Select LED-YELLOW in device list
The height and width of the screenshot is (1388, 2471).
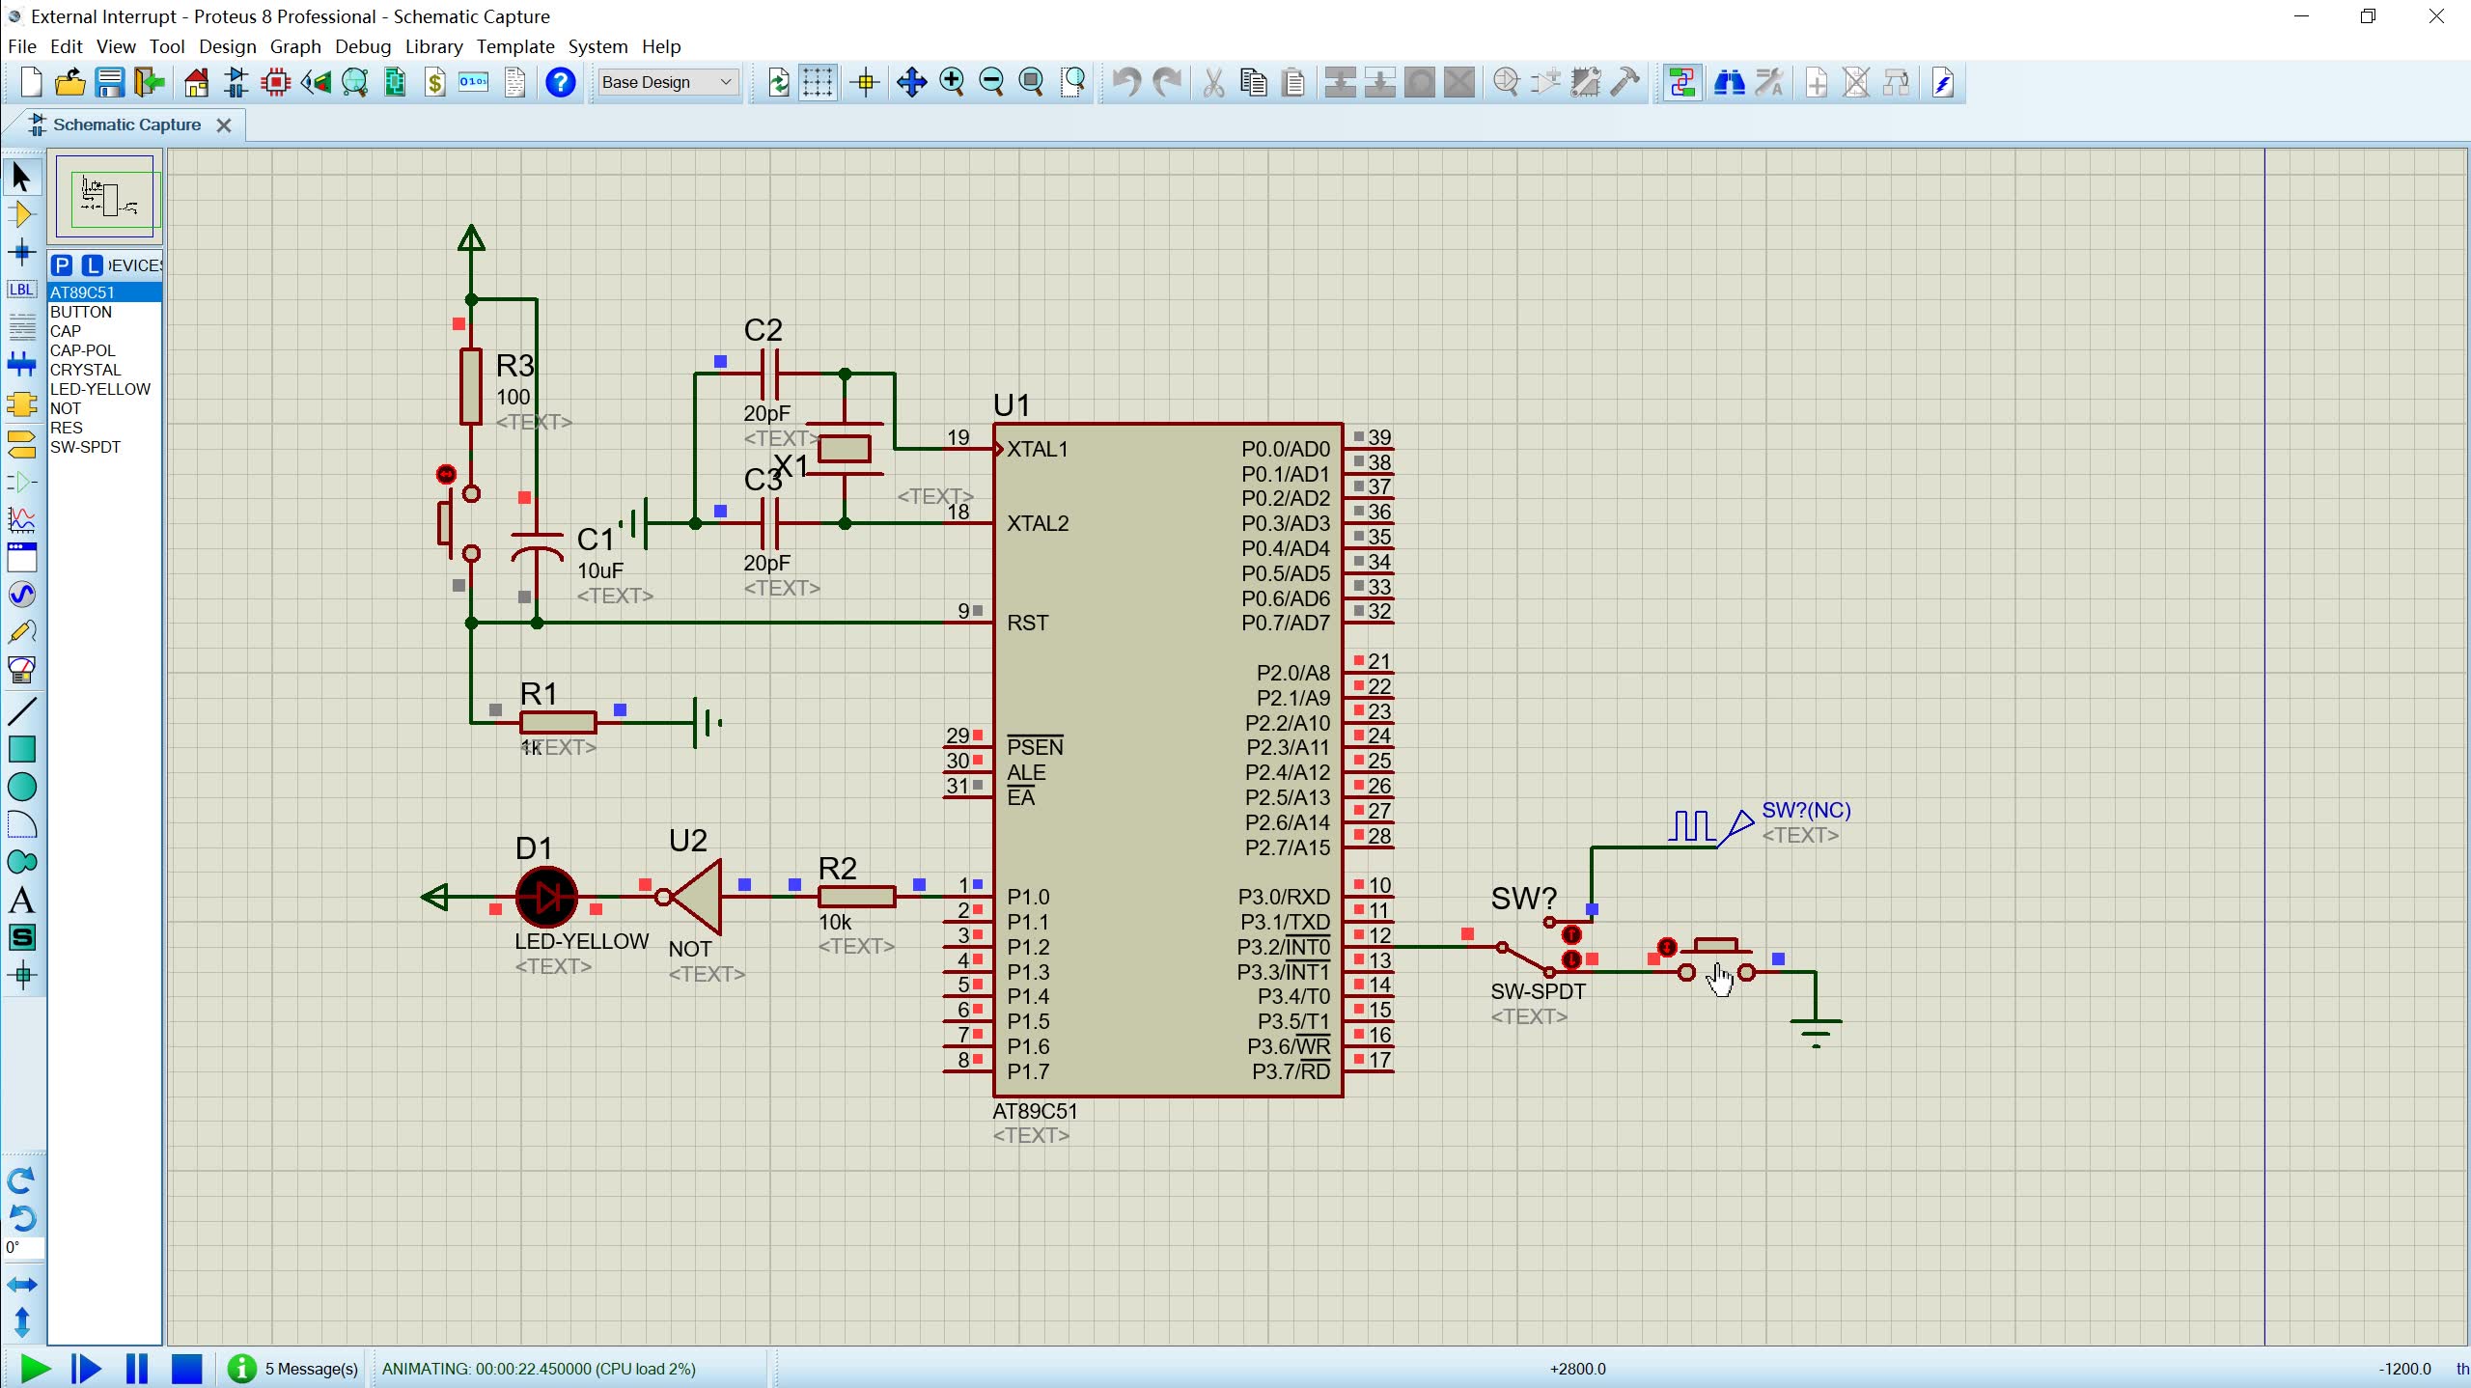pos(104,389)
